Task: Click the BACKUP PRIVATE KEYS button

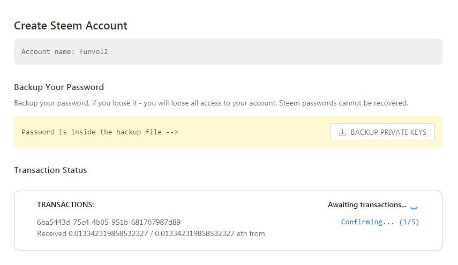Action: [382, 132]
